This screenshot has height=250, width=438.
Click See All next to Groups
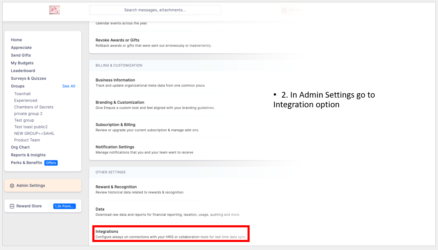click(69, 86)
